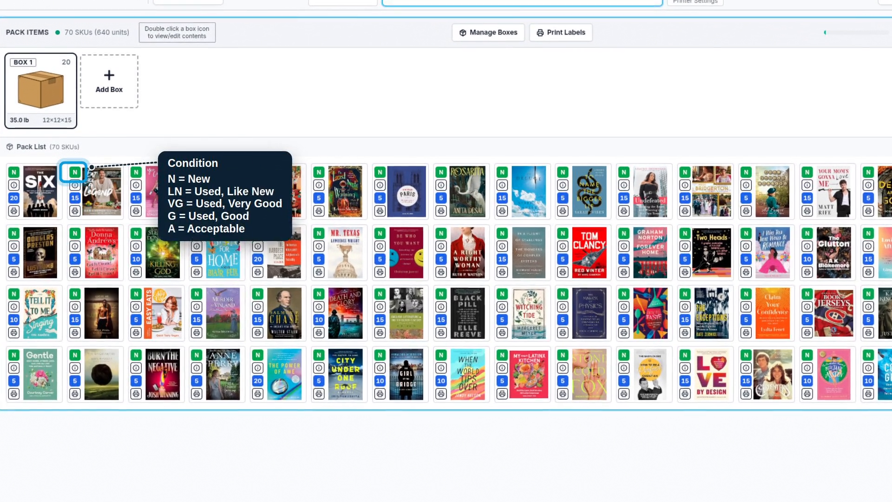Open info for the Douglas Preston Lost Tomb book
The width and height of the screenshot is (892, 502).
pyautogui.click(x=14, y=246)
